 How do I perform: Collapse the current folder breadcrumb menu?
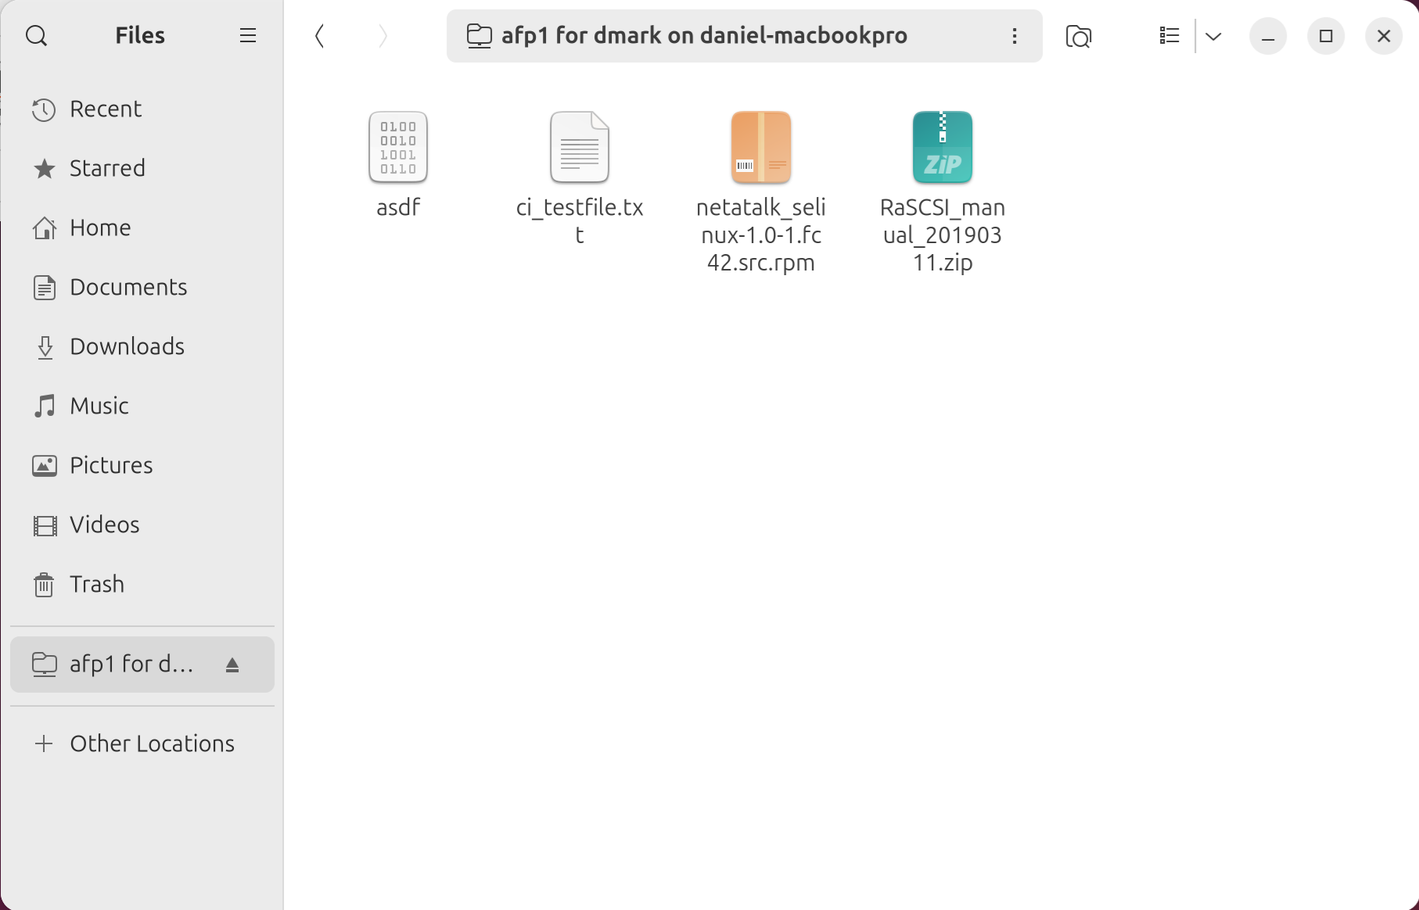point(702,35)
